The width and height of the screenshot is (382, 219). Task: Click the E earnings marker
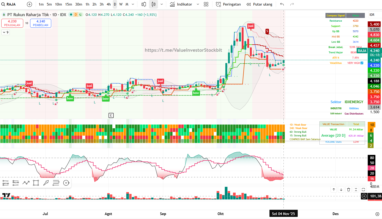111,115
